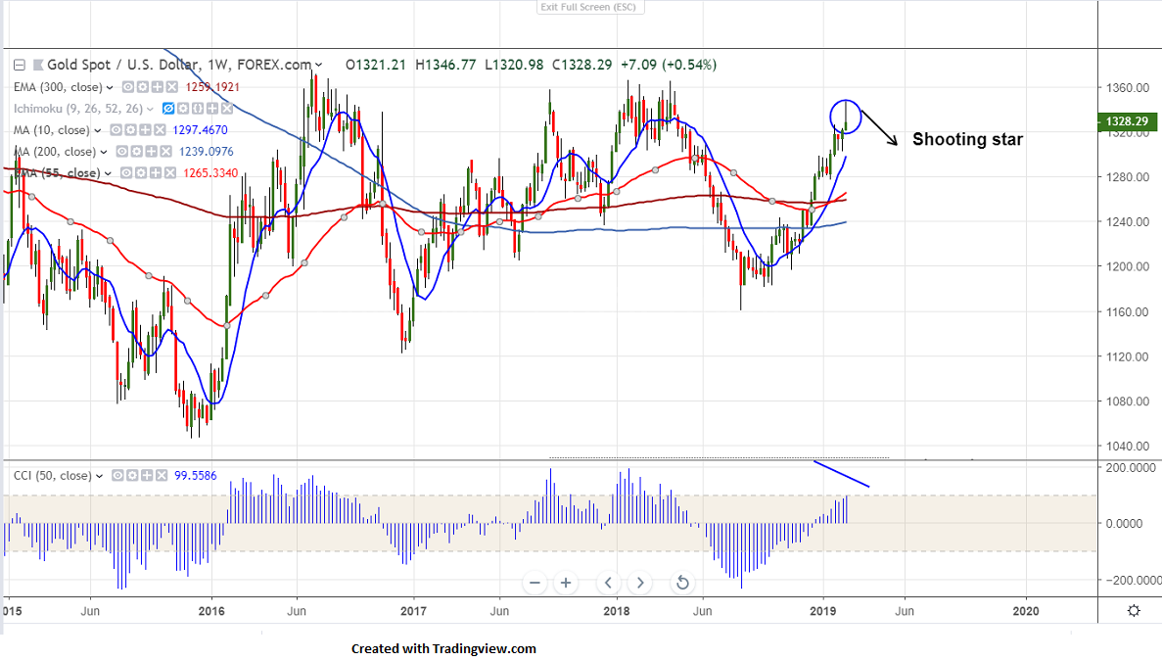Image resolution: width=1162 pixels, height=661 pixels.
Task: Hide the EMA (55, close) indicator
Action: 126,173
